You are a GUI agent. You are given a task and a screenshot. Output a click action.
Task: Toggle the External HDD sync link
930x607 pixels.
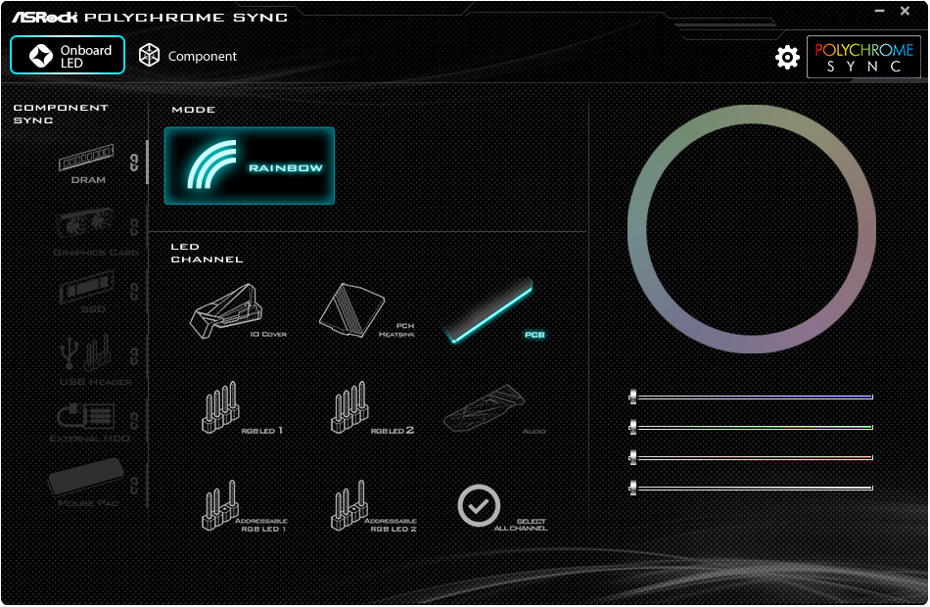pyautogui.click(x=135, y=420)
